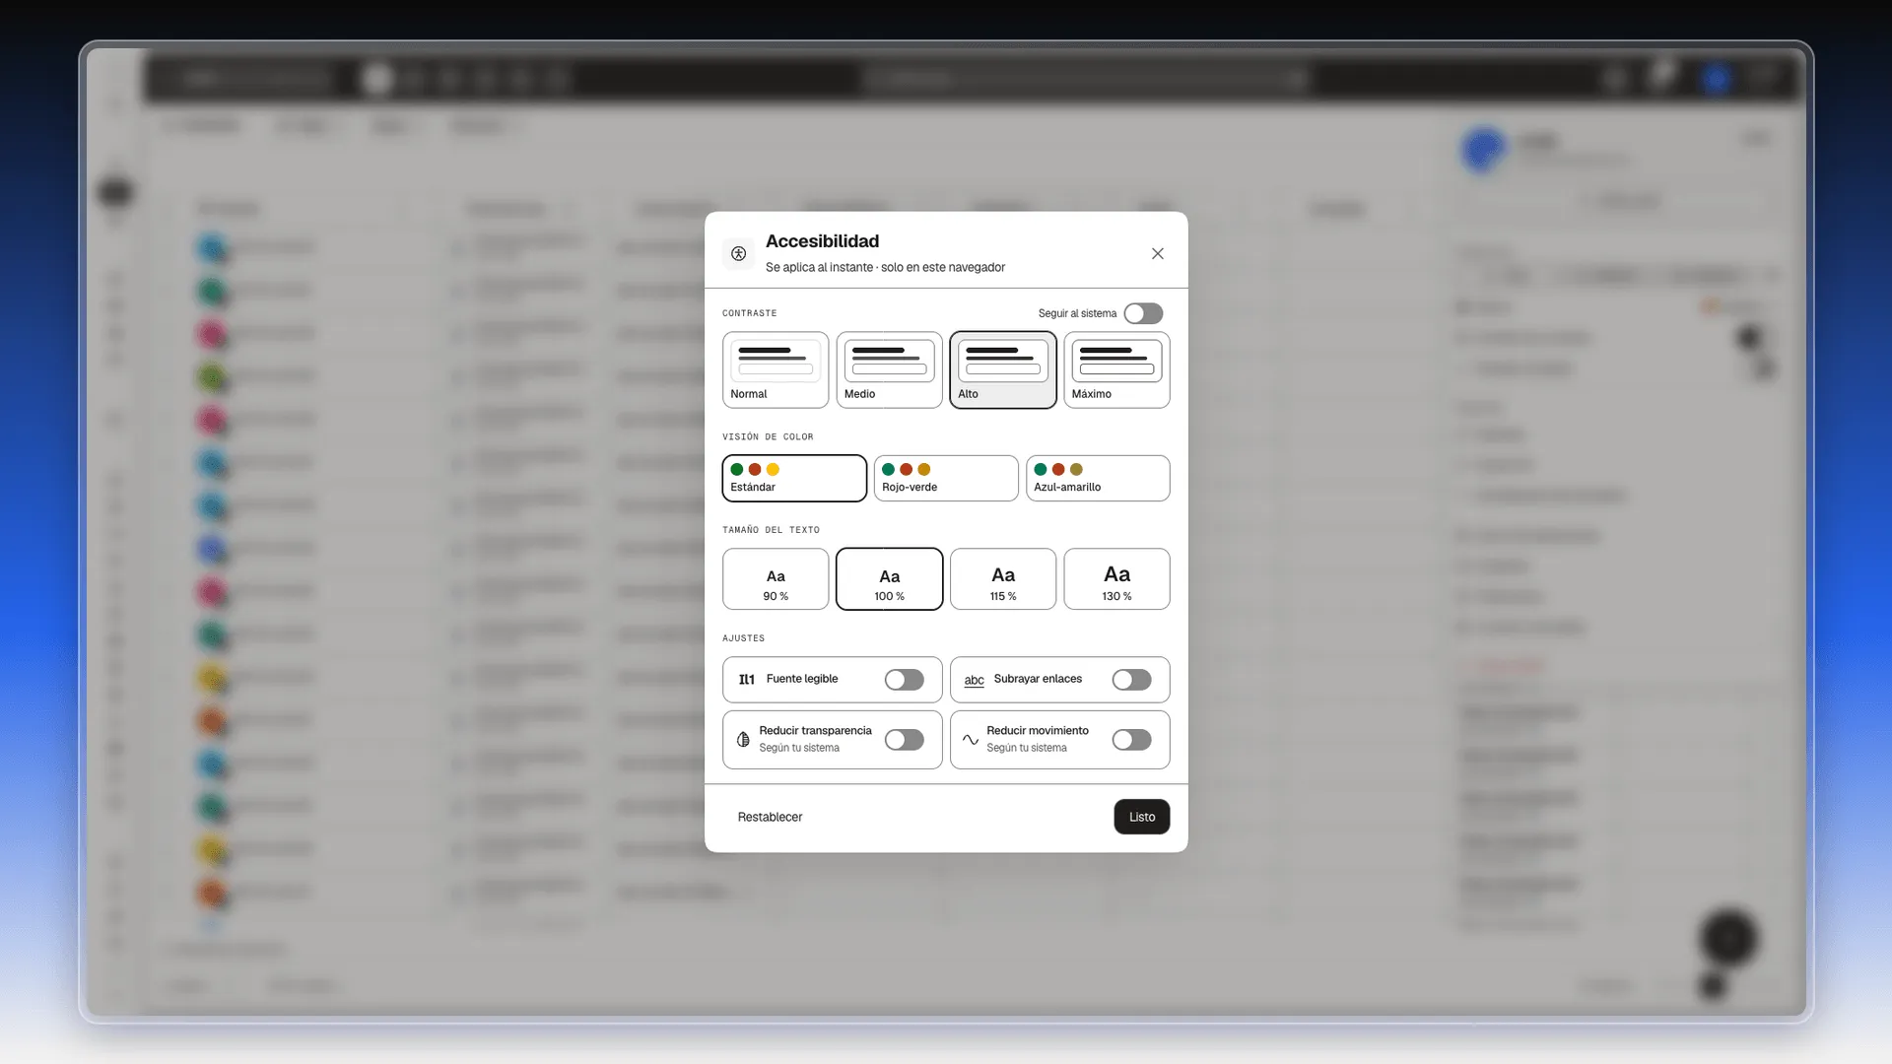Click the Reducir movimiento wave icon
This screenshot has height=1064, width=1892.
tap(971, 740)
